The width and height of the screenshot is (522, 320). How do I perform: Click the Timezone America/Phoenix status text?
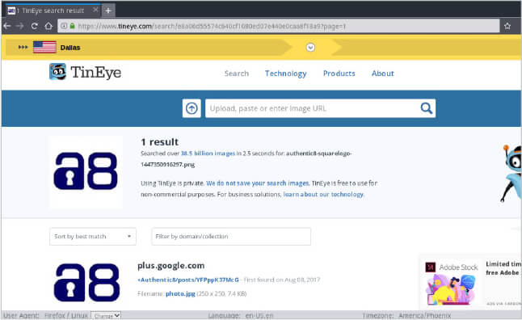(406, 315)
